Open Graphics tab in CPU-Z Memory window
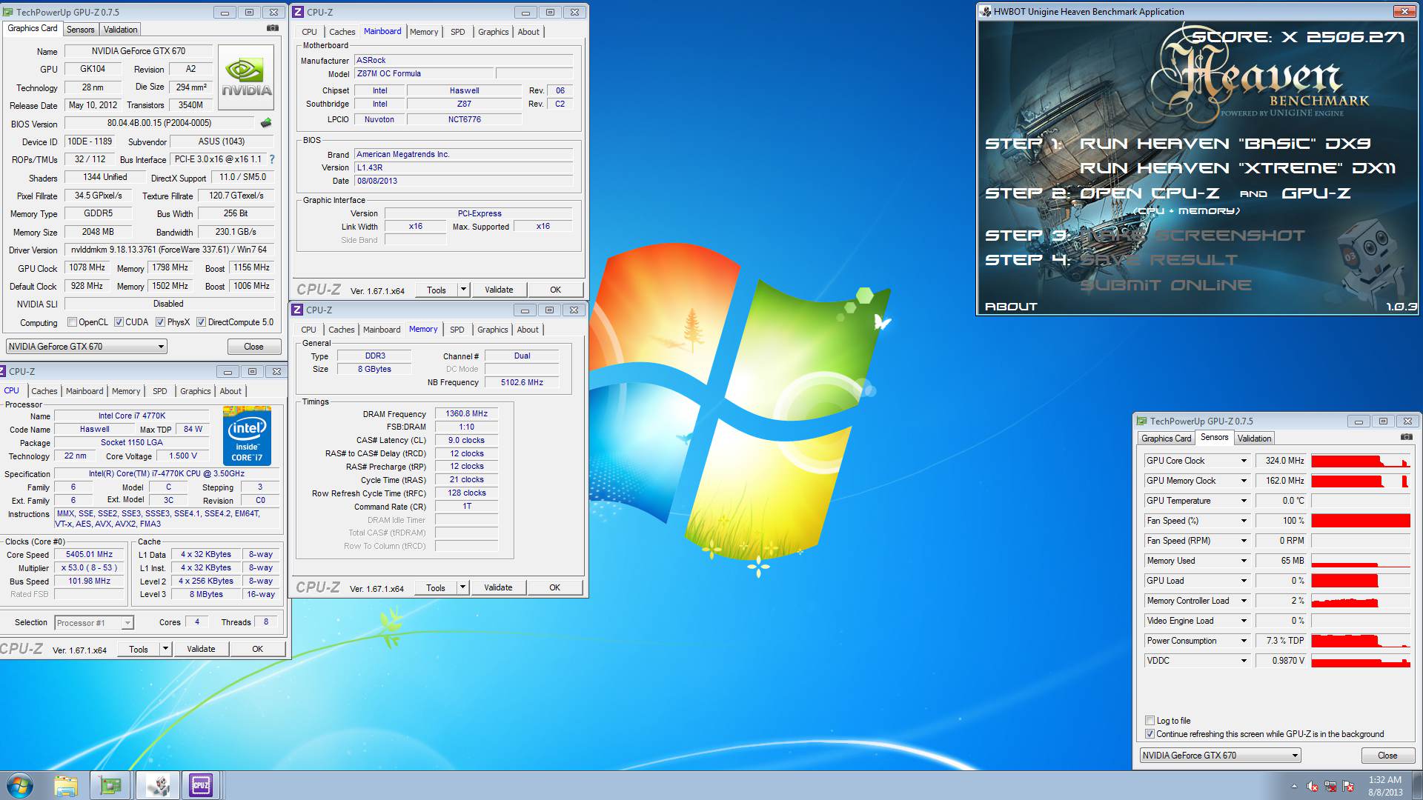The image size is (1423, 800). (492, 330)
